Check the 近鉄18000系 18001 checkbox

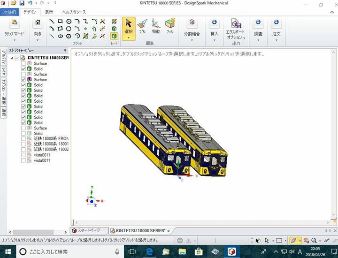coord(23,144)
